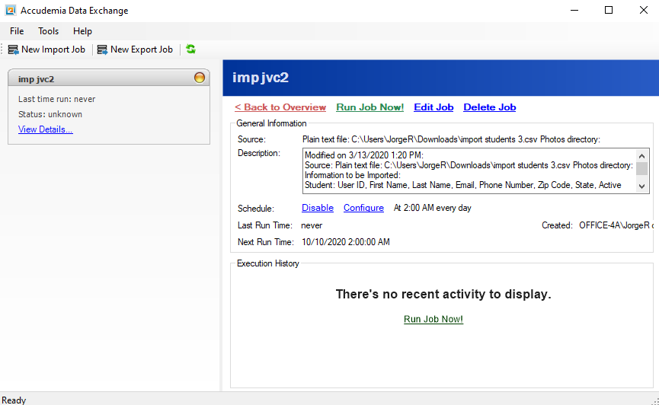Click the Source path text above the Description box
This screenshot has height=405, width=659.
(451, 139)
